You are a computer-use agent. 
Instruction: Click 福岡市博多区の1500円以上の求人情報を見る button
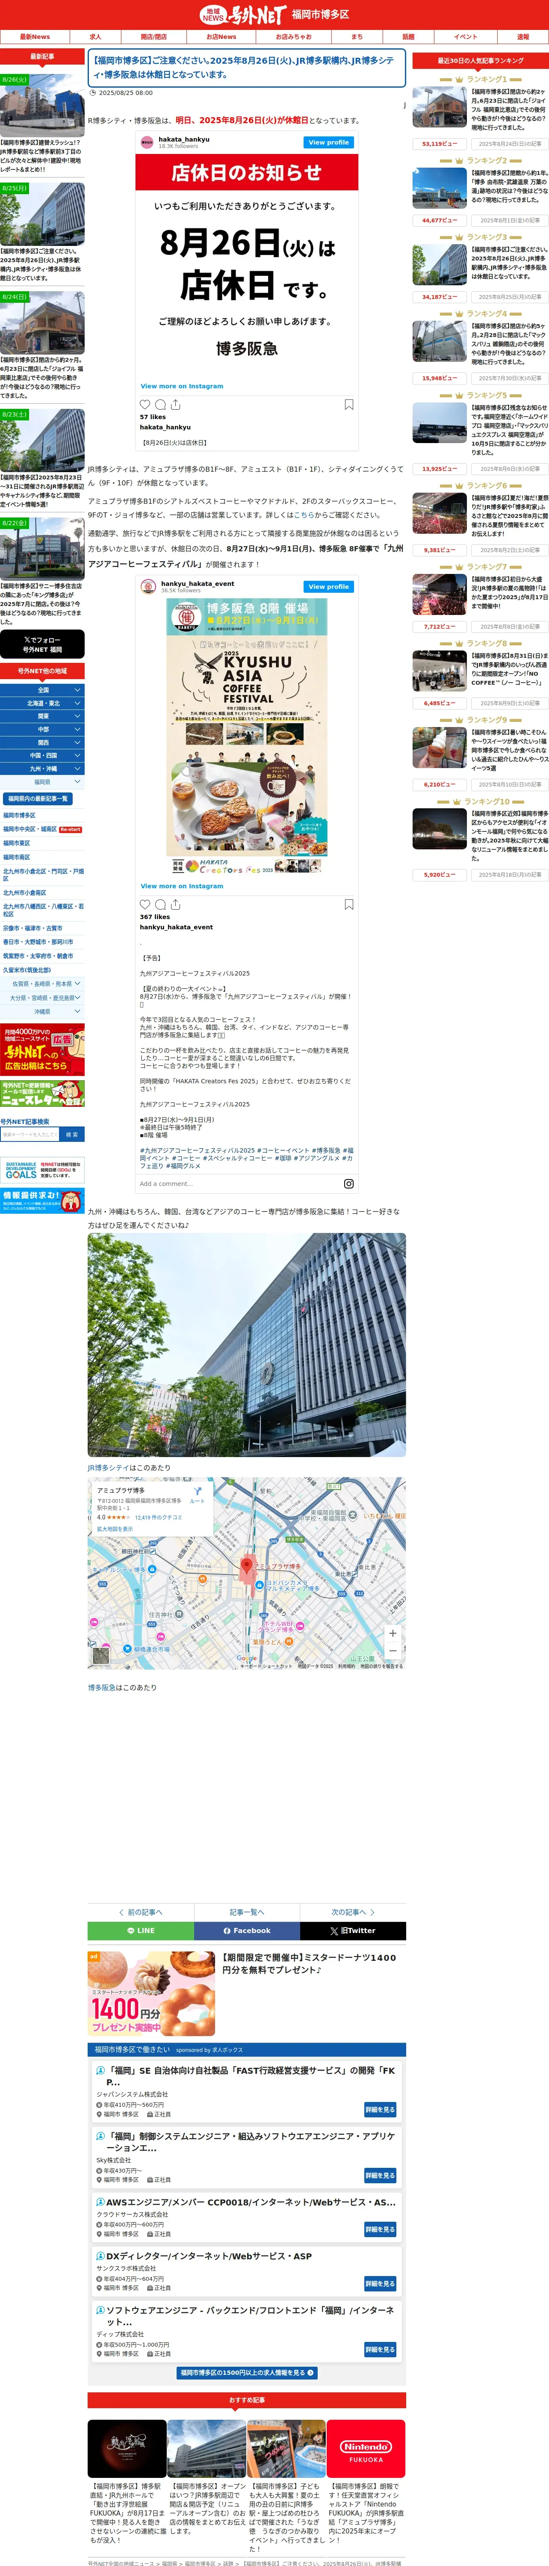(247, 2373)
